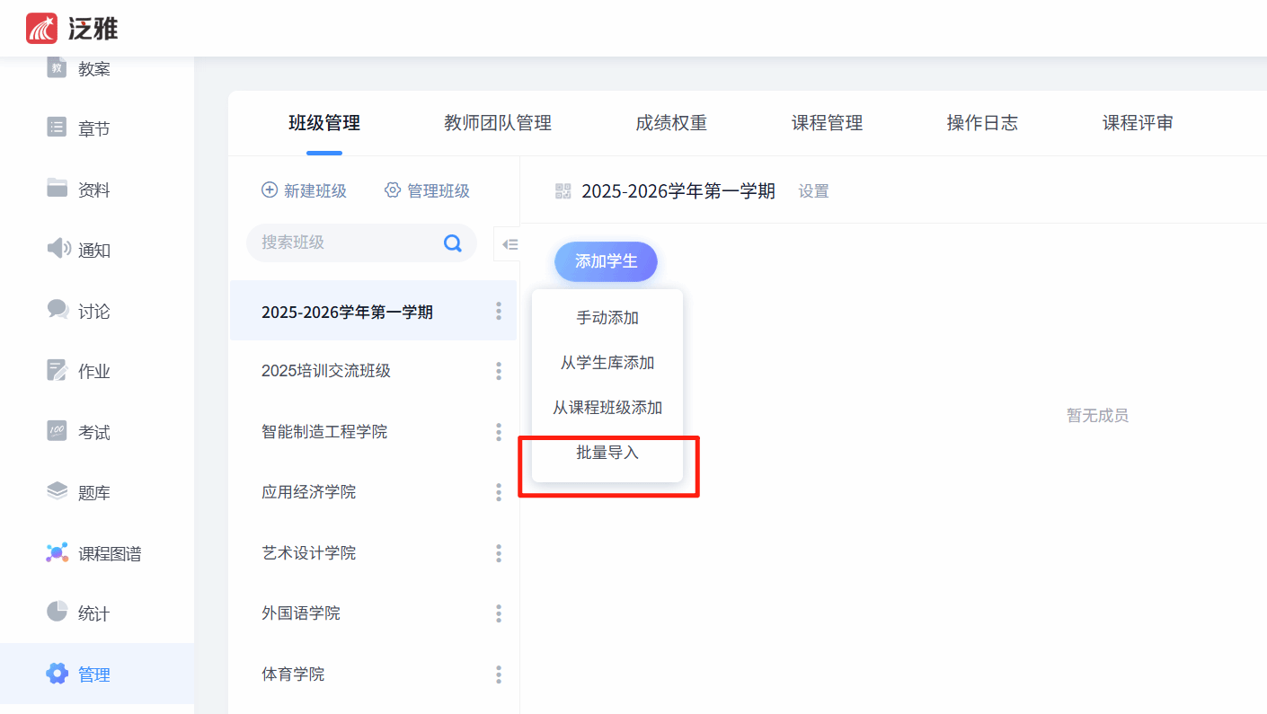Click the 课程图谱 graph icon
This screenshot has width=1267, height=714.
tap(57, 553)
